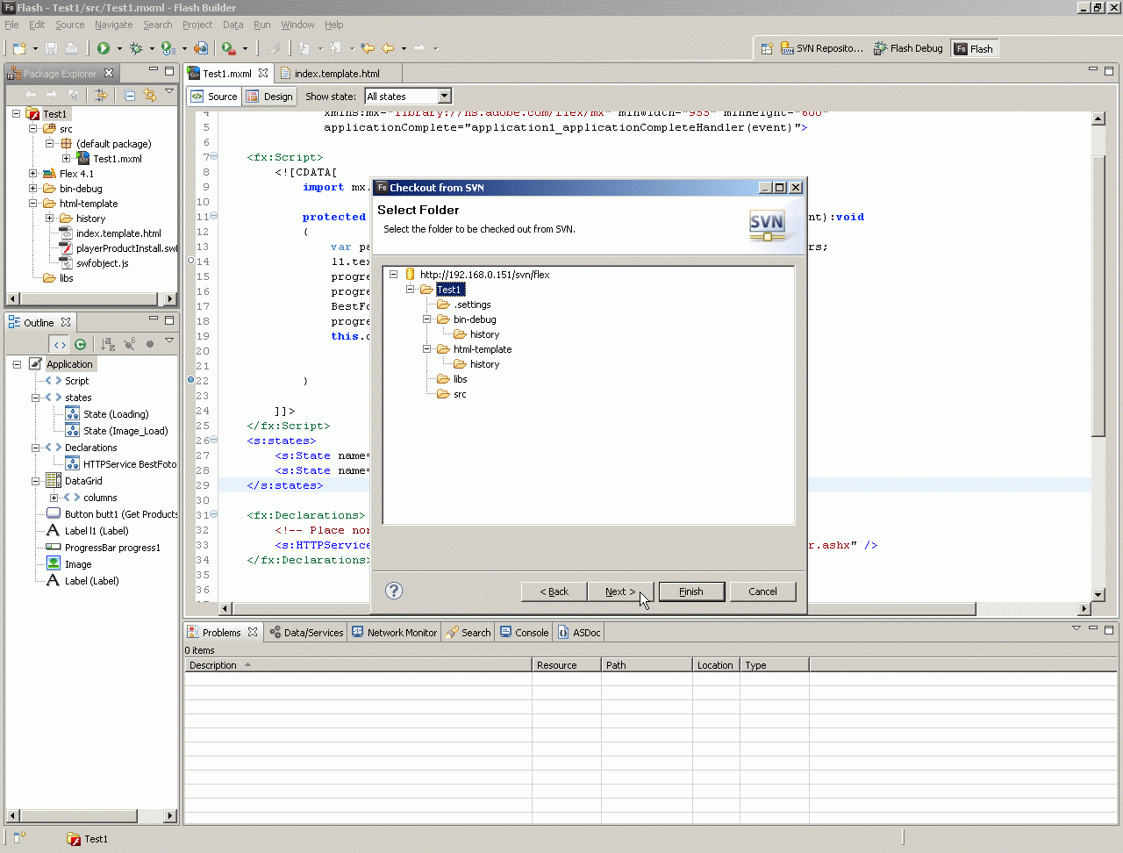Switch to the Console tab
This screenshot has width=1123, height=853.
pyautogui.click(x=524, y=632)
